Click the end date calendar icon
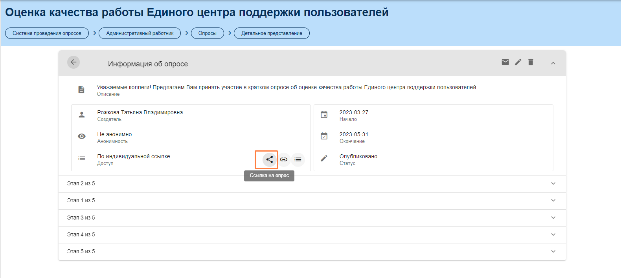 pos(324,136)
